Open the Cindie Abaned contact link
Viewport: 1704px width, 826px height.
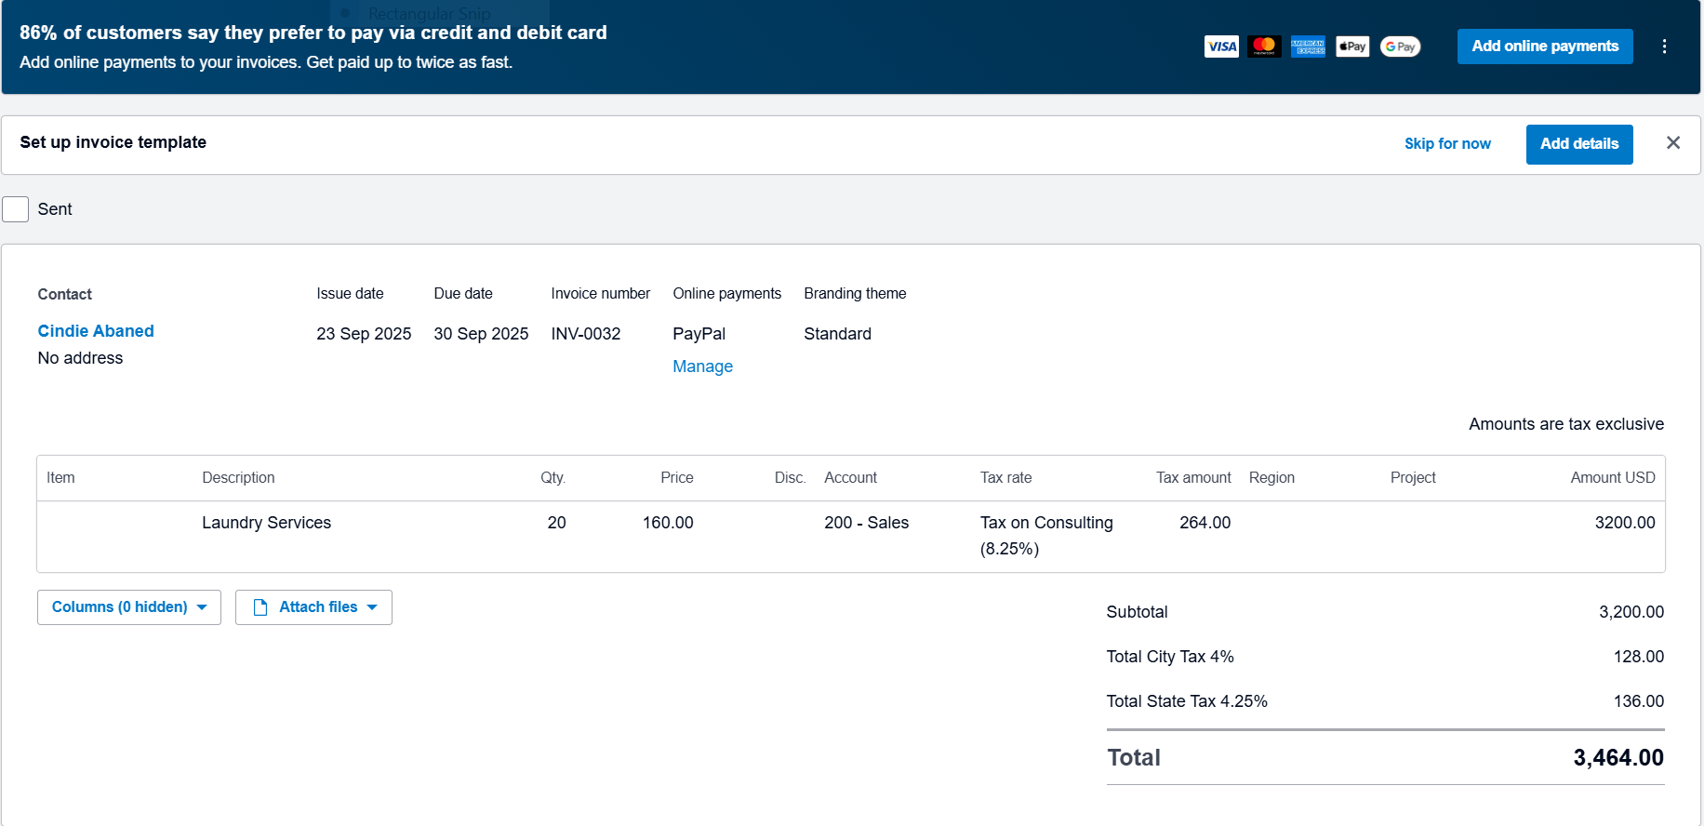[96, 331]
